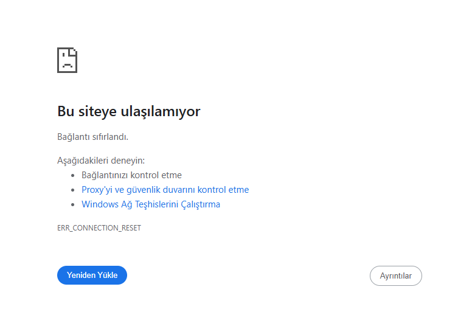Run the "Windows Ağ Teşhislerini Çalıştırma" link
The image size is (472, 312).
coord(150,204)
